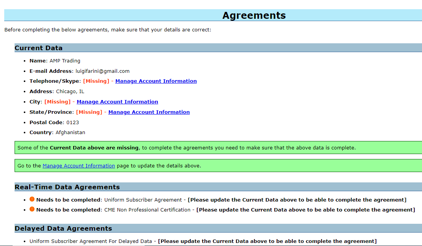The width and height of the screenshot is (422, 246).
Task: Select country value Afghanistan
Action: [x=70, y=133]
